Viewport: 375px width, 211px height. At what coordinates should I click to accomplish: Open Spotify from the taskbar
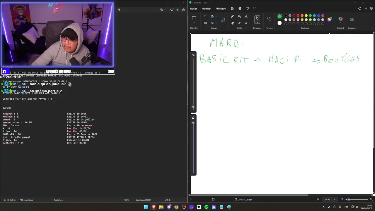point(206,207)
